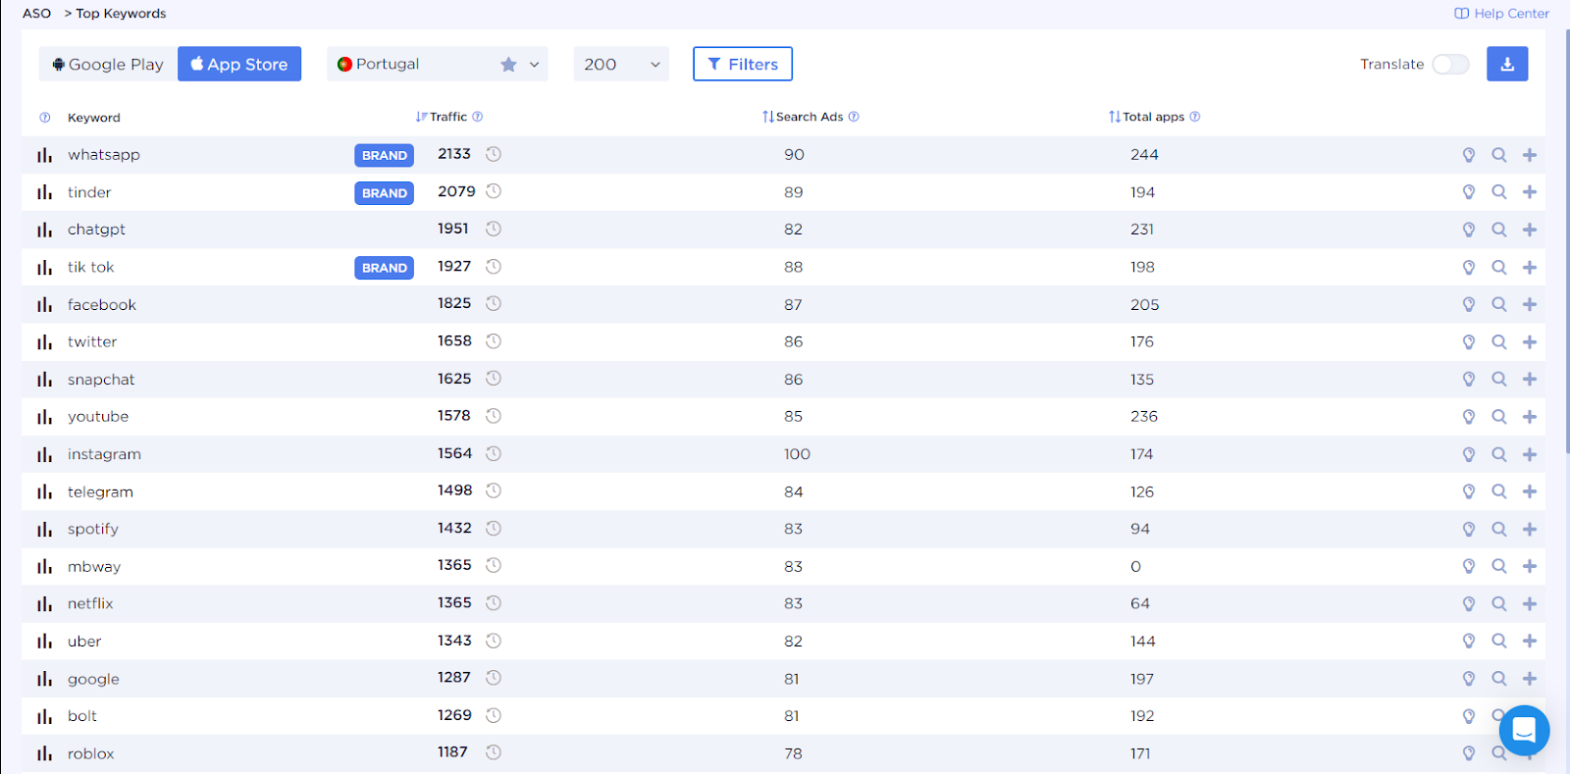
Task: Expand the Portugal country dropdown
Action: click(437, 64)
